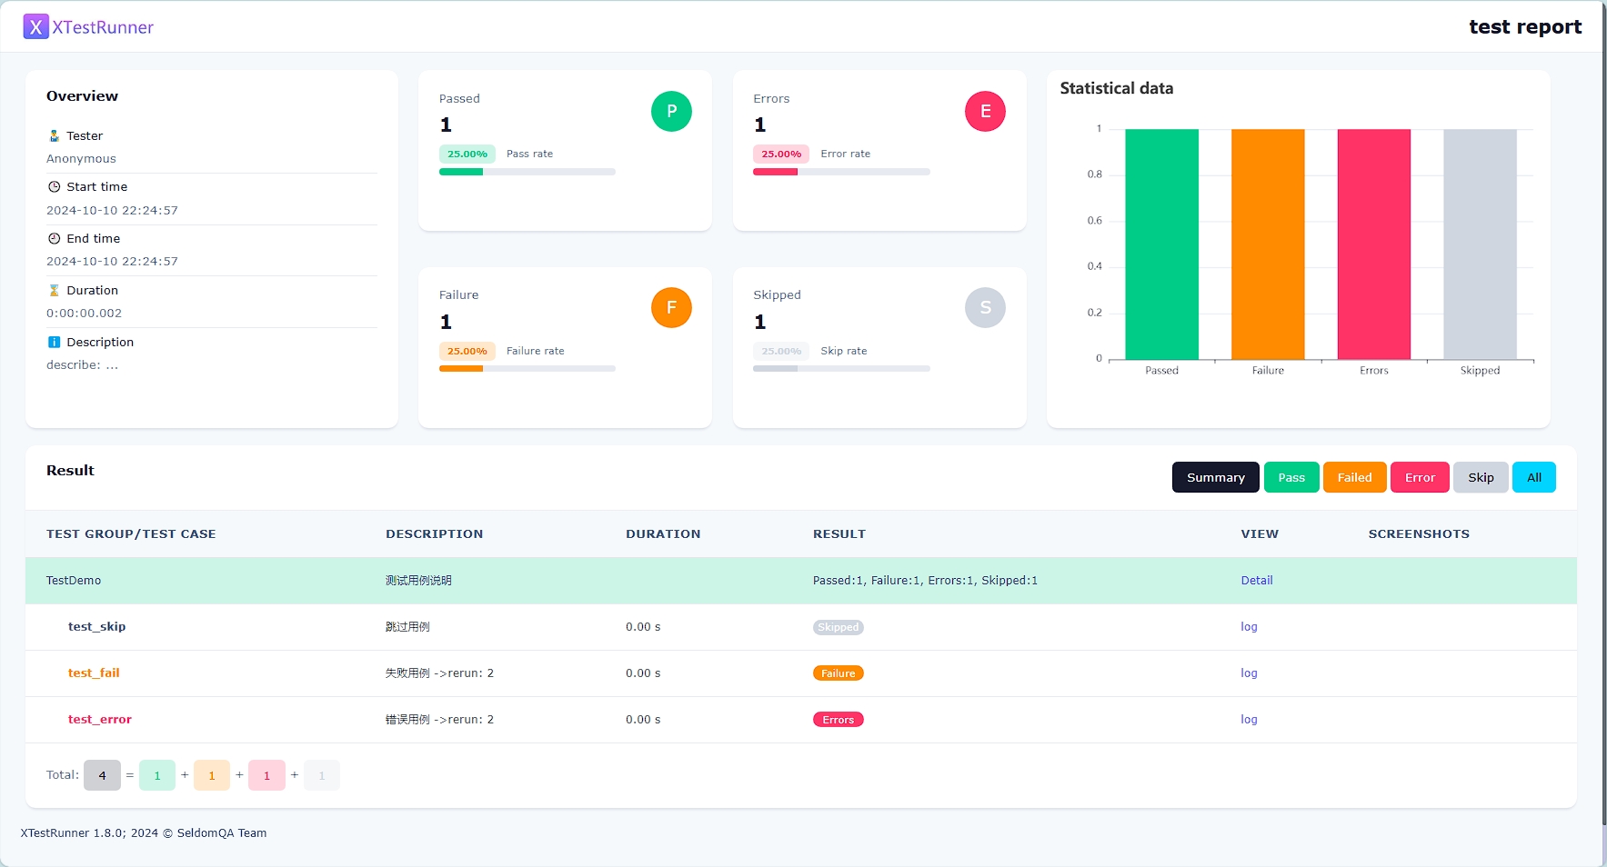Show skipped tests using Skip button
Screen dimensions: 1607x867
(1480, 478)
